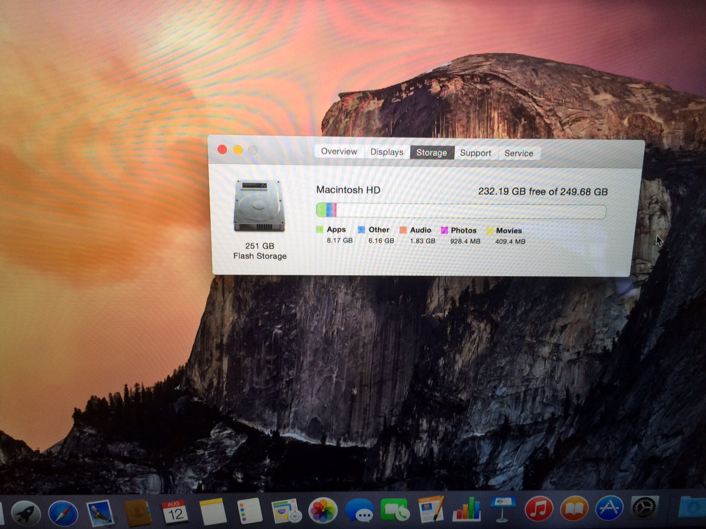Launch iTunes music note icon
The image size is (706, 529).
pyautogui.click(x=539, y=508)
